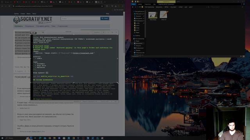The width and height of the screenshot is (250, 140).
Task: Switch to the Поделиться tab in Explorer ribbon
Action: 148,4
